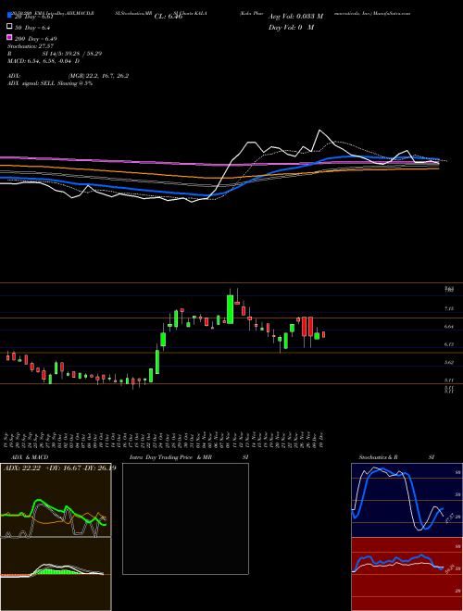Select the '200 Day - 6.49' legend text
The height and width of the screenshot is (611, 463).
tap(35, 39)
